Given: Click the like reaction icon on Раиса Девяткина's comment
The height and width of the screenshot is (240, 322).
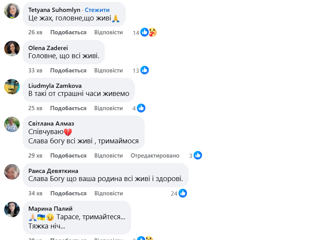Looking at the screenshot, I should point(183,193).
